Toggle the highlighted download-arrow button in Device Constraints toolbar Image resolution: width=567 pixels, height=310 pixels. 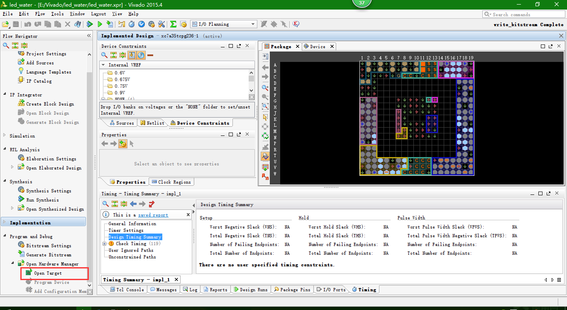point(132,55)
